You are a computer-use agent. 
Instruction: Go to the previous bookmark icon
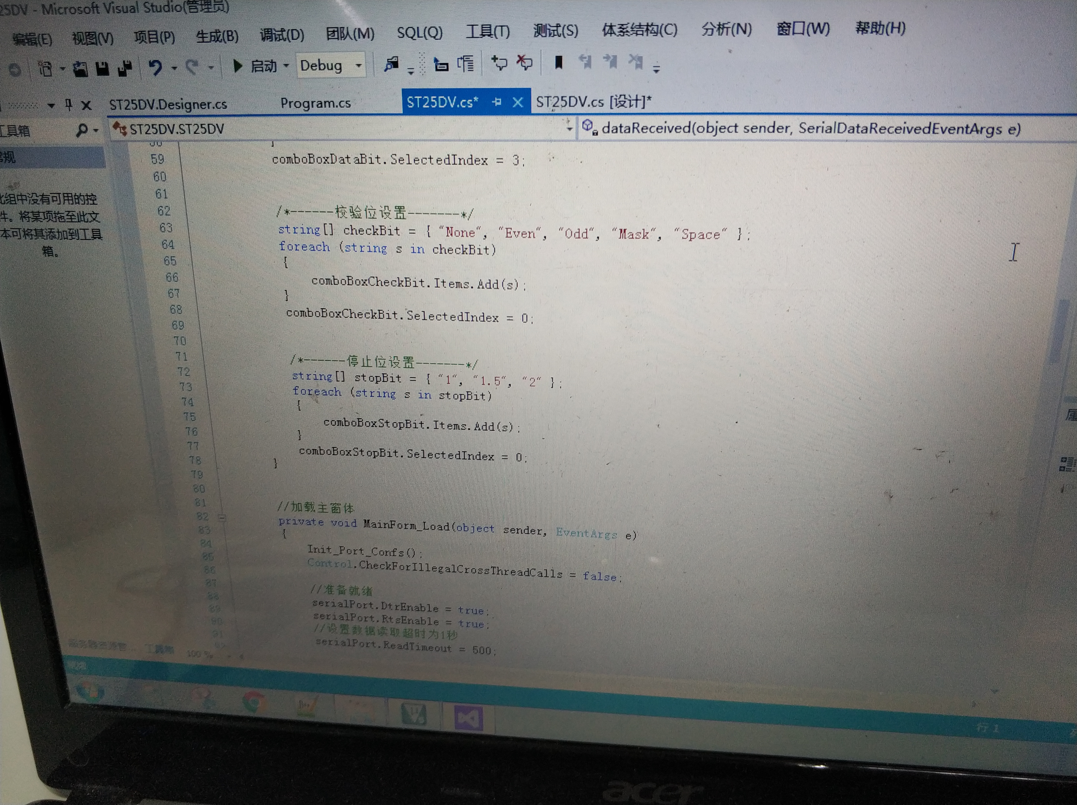(x=585, y=62)
